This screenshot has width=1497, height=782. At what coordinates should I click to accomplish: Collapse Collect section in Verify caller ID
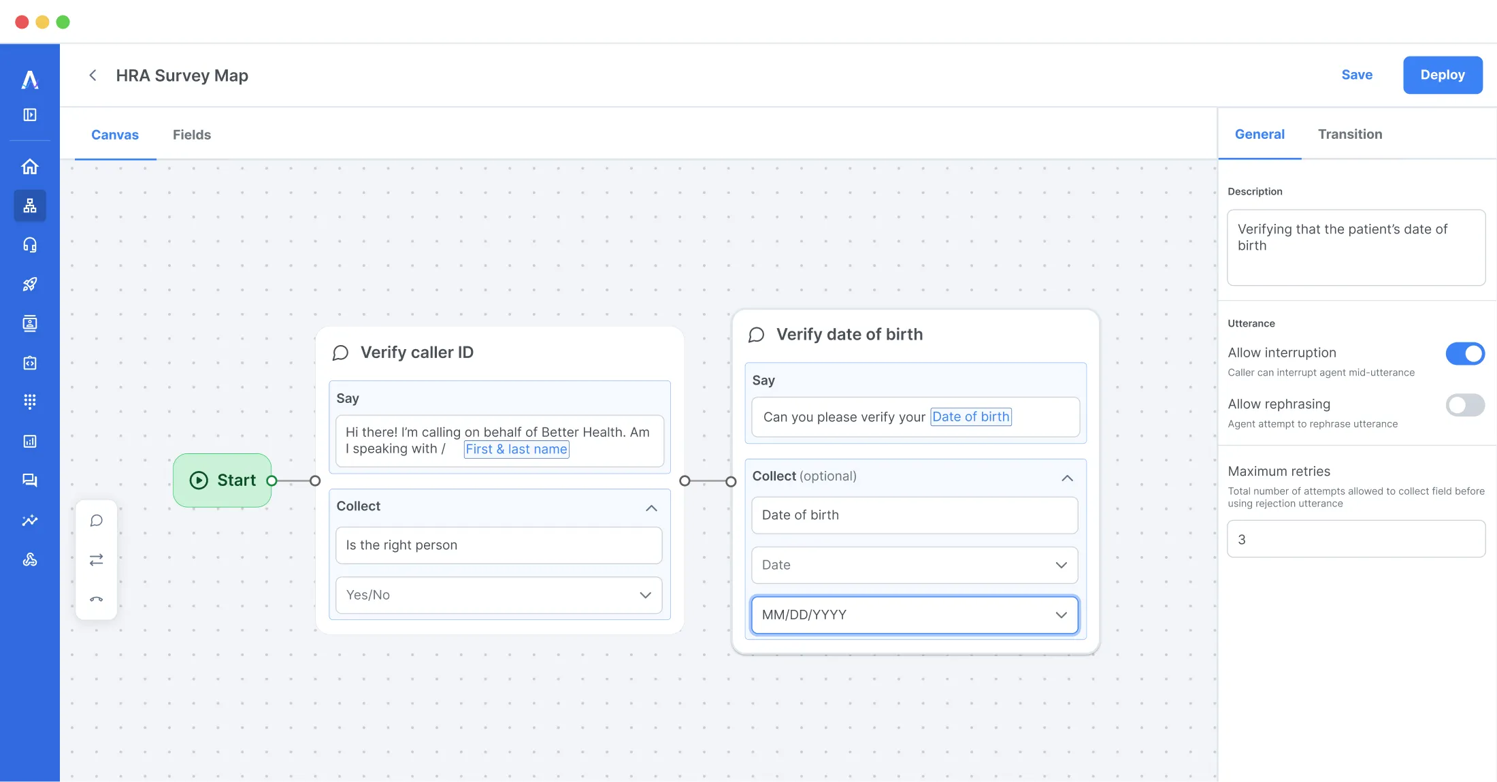point(651,508)
